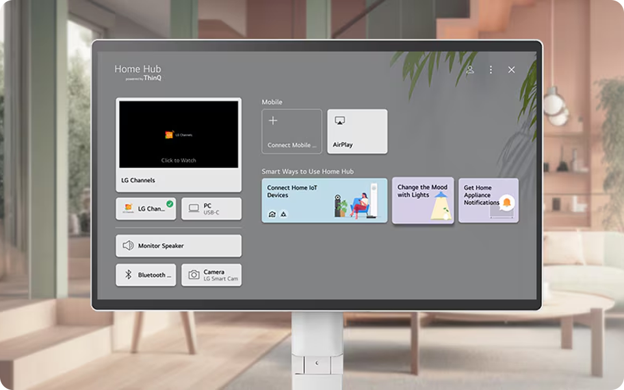Click the ThinQ leaf icon on IoT card
624x390 pixels.
284,213
